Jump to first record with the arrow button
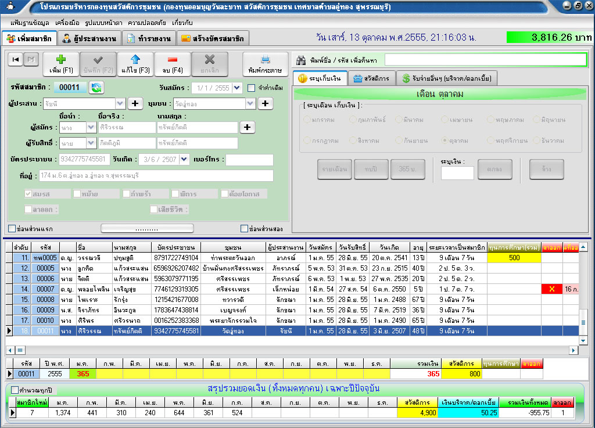The width and height of the screenshot is (595, 428). (x=16, y=59)
